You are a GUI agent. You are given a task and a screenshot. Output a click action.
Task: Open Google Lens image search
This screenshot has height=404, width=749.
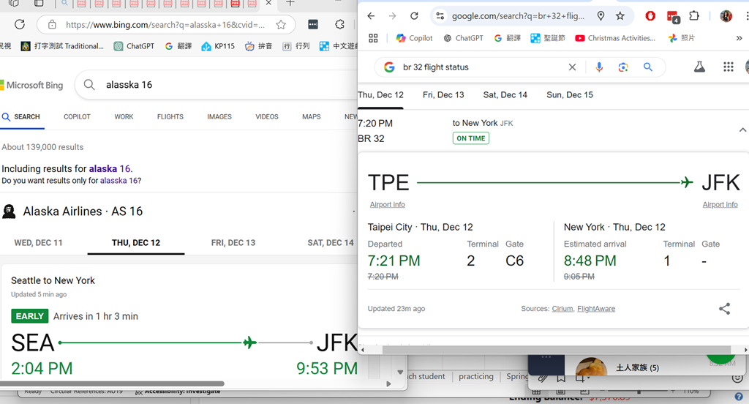click(x=623, y=67)
